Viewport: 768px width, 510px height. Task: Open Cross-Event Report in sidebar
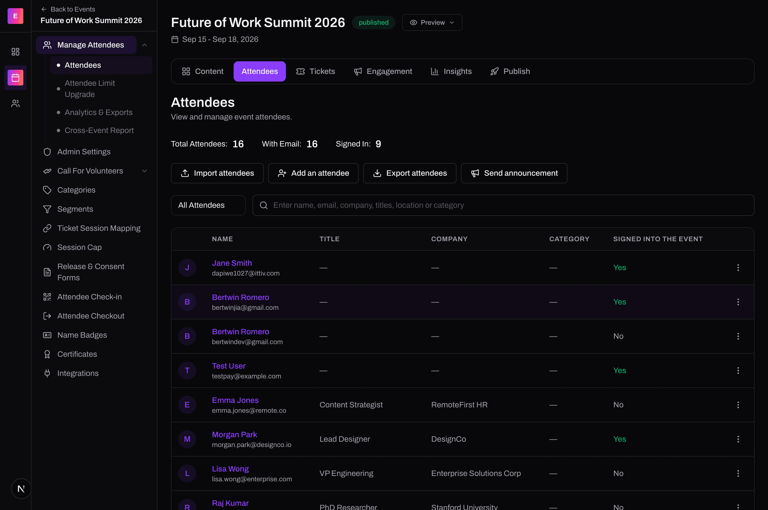[101, 130]
